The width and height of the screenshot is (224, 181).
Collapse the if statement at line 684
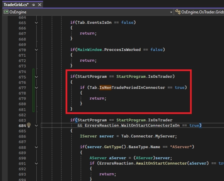tap(36, 125)
